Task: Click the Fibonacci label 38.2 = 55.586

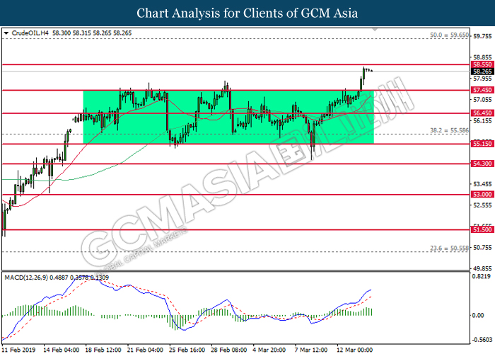Action: 450,130
